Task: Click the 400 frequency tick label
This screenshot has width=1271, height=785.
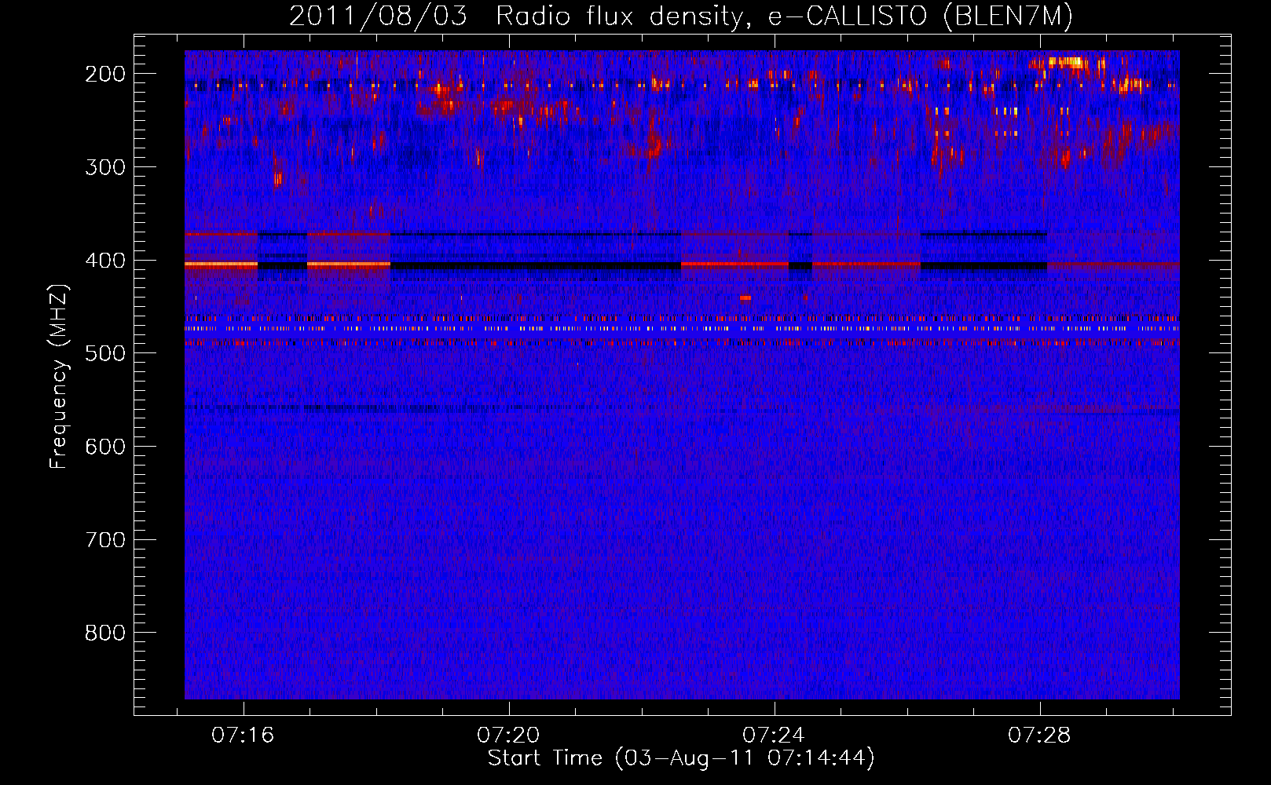Action: [x=105, y=261]
